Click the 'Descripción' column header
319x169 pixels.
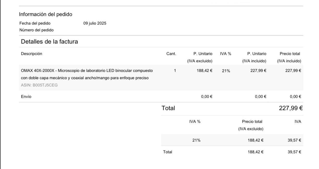click(32, 54)
